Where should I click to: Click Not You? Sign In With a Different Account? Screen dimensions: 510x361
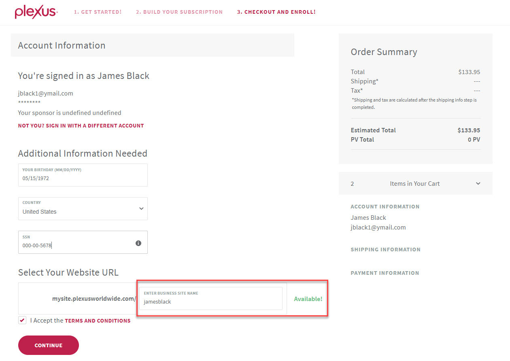pyautogui.click(x=81, y=125)
